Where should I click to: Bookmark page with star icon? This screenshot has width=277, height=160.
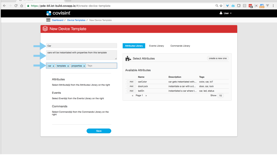[x=221, y=6]
